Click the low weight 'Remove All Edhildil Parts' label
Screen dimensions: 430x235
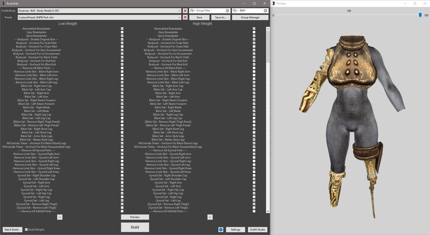pos(37,211)
